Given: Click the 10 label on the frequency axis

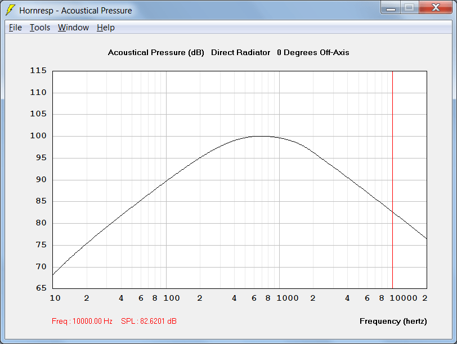Looking at the screenshot, I should point(55,298).
